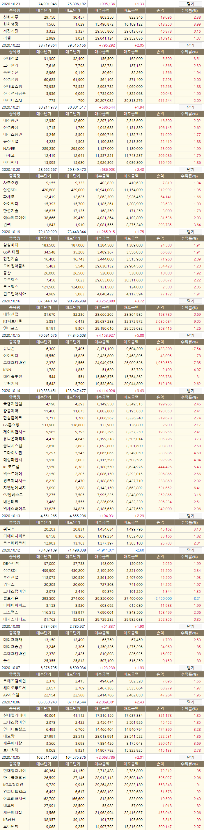204x830 pixels.
Task: Select the GS리테일 entry
Action: point(102,252)
